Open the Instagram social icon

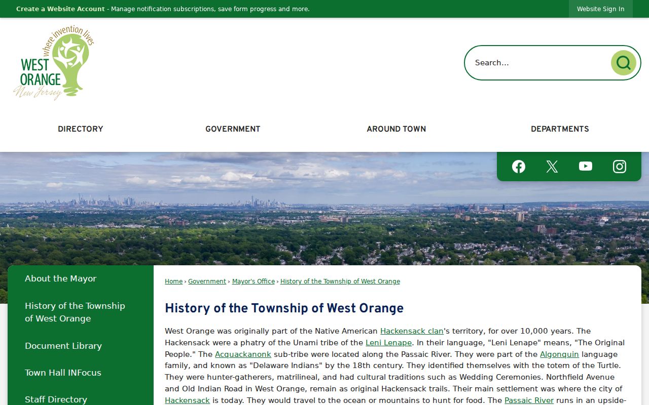(620, 167)
